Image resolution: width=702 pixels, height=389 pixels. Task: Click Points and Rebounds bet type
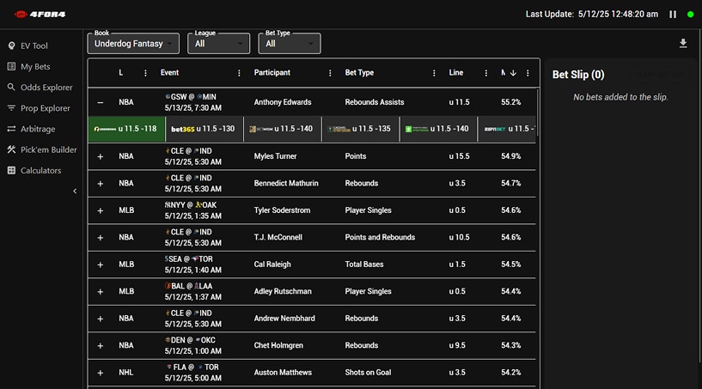(x=380, y=237)
